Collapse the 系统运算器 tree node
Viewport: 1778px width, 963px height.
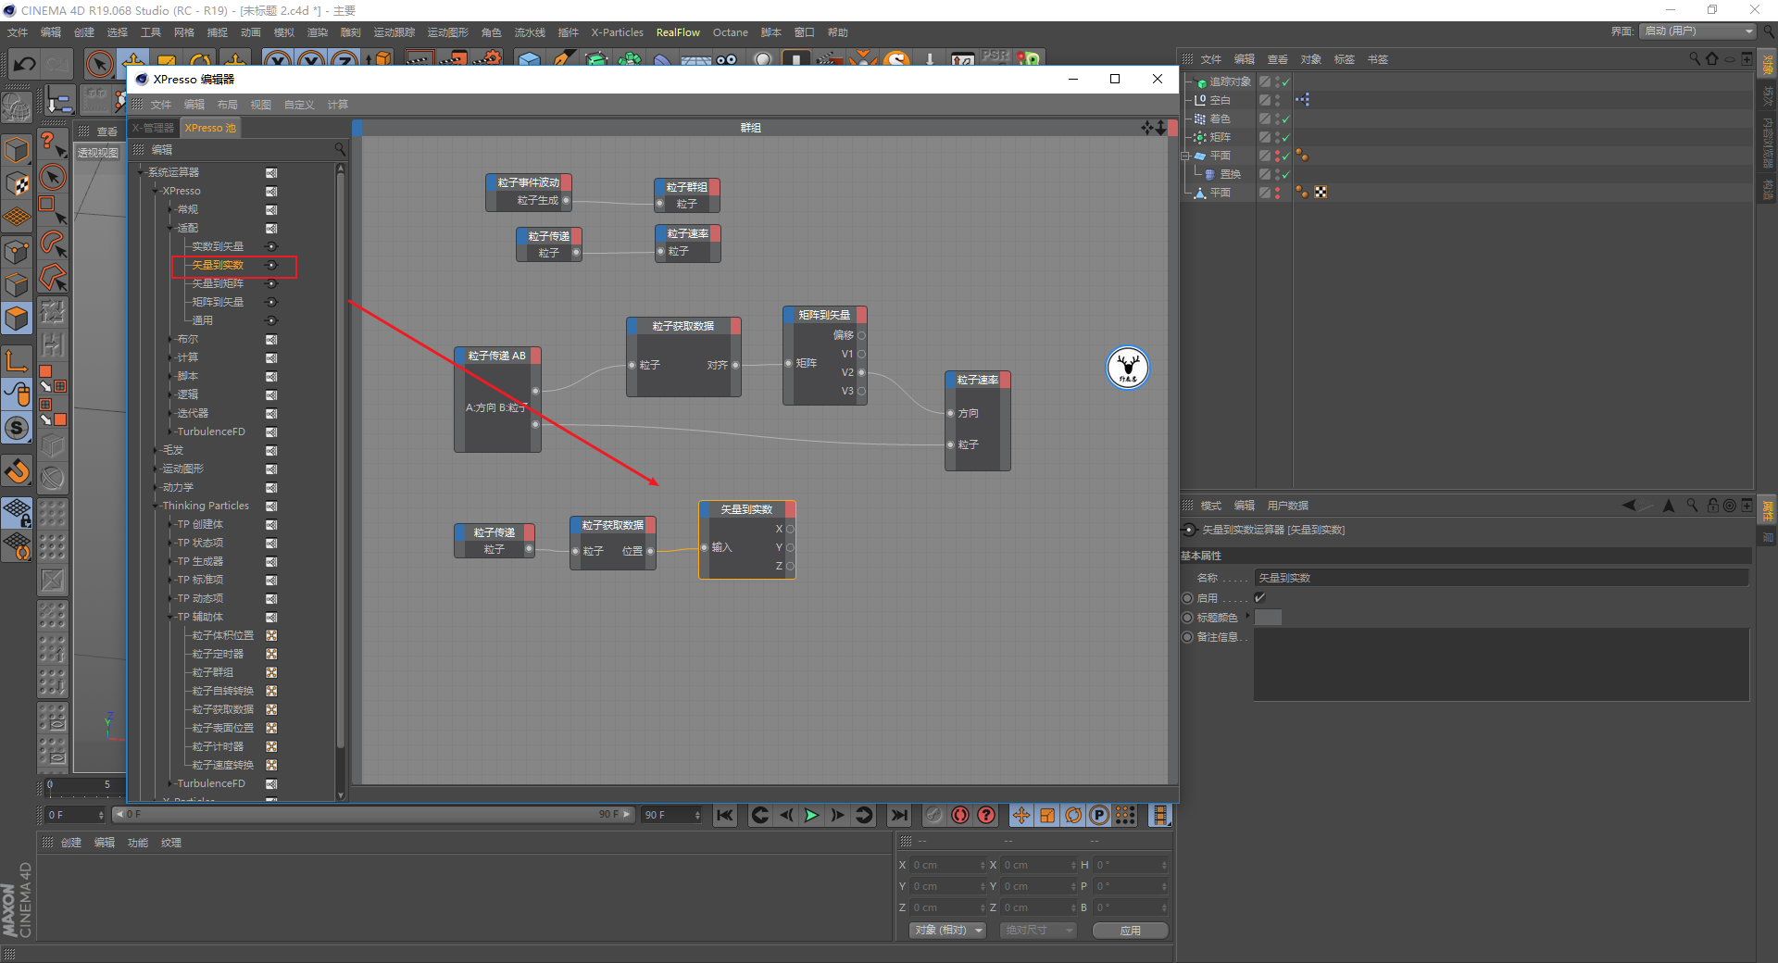(142, 172)
